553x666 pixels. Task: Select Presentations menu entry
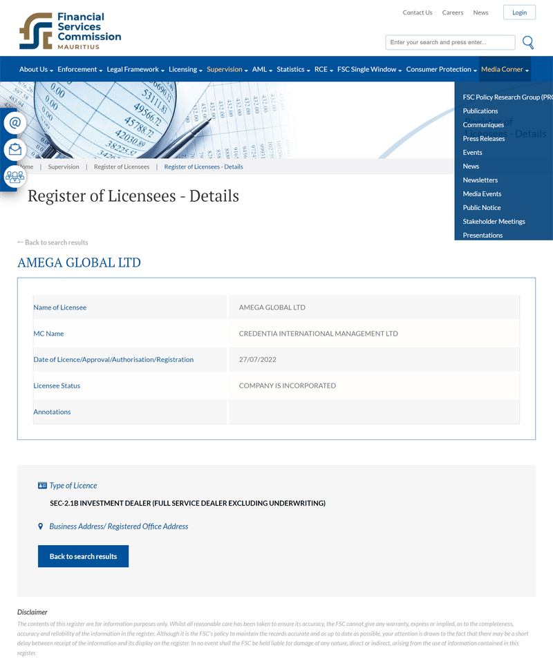coord(482,236)
